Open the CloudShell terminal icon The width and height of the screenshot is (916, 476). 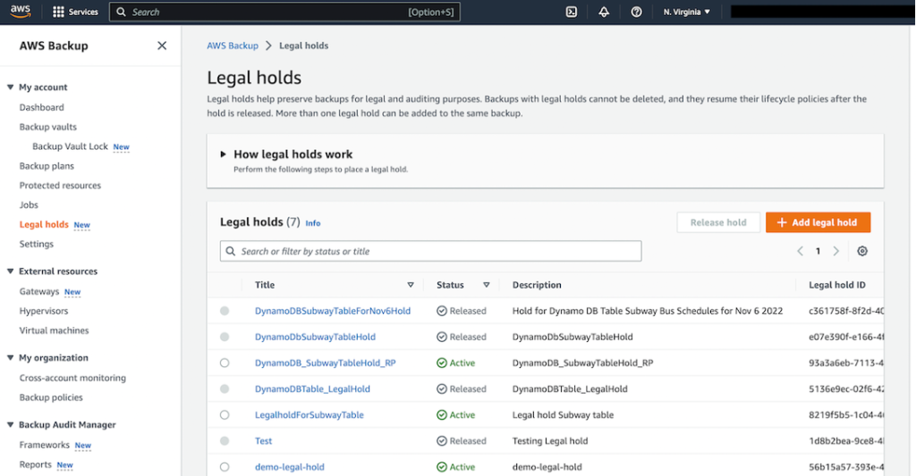pos(572,12)
